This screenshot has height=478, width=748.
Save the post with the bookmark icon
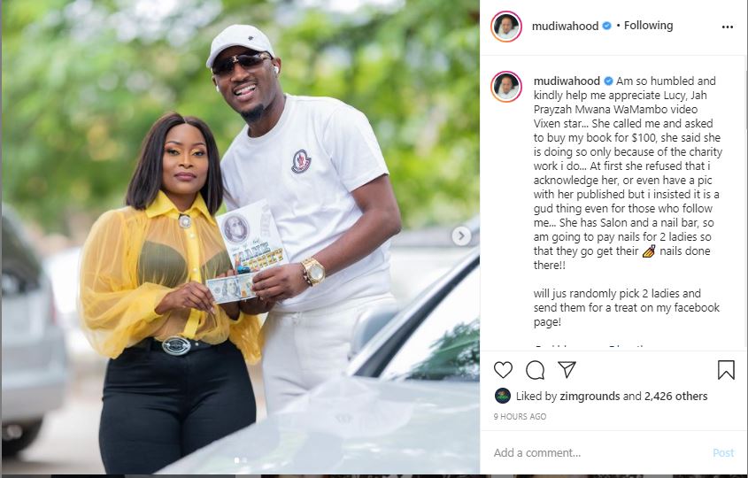click(x=726, y=370)
